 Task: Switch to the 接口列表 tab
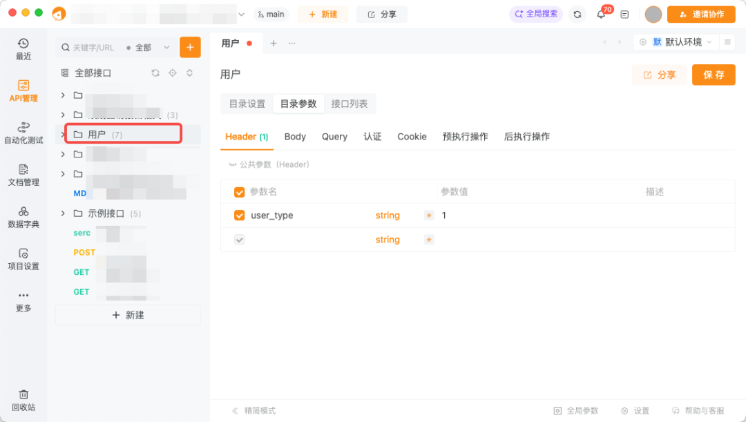(x=350, y=104)
